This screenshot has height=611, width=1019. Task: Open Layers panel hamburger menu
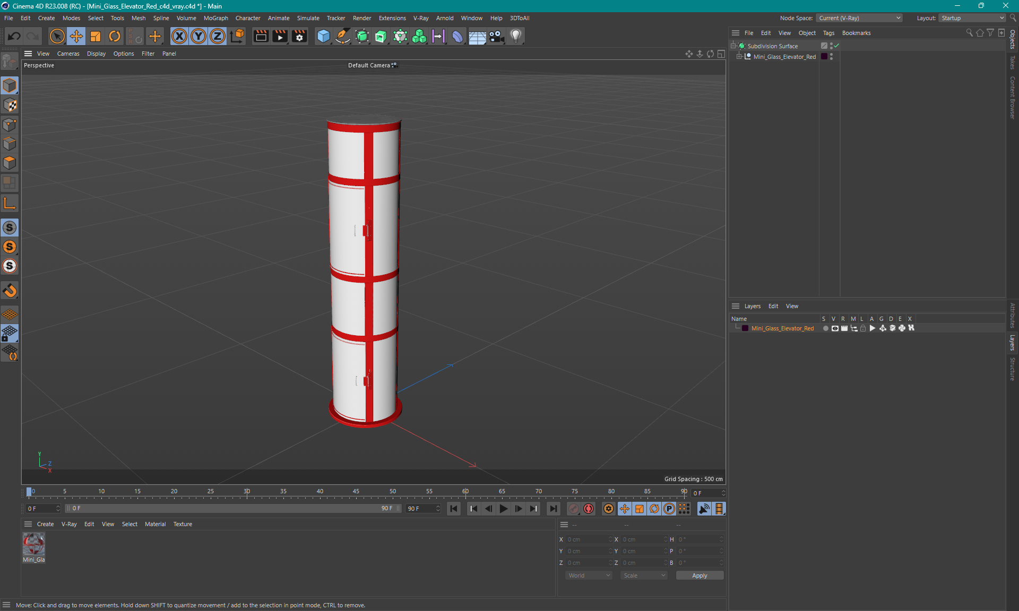tap(736, 306)
